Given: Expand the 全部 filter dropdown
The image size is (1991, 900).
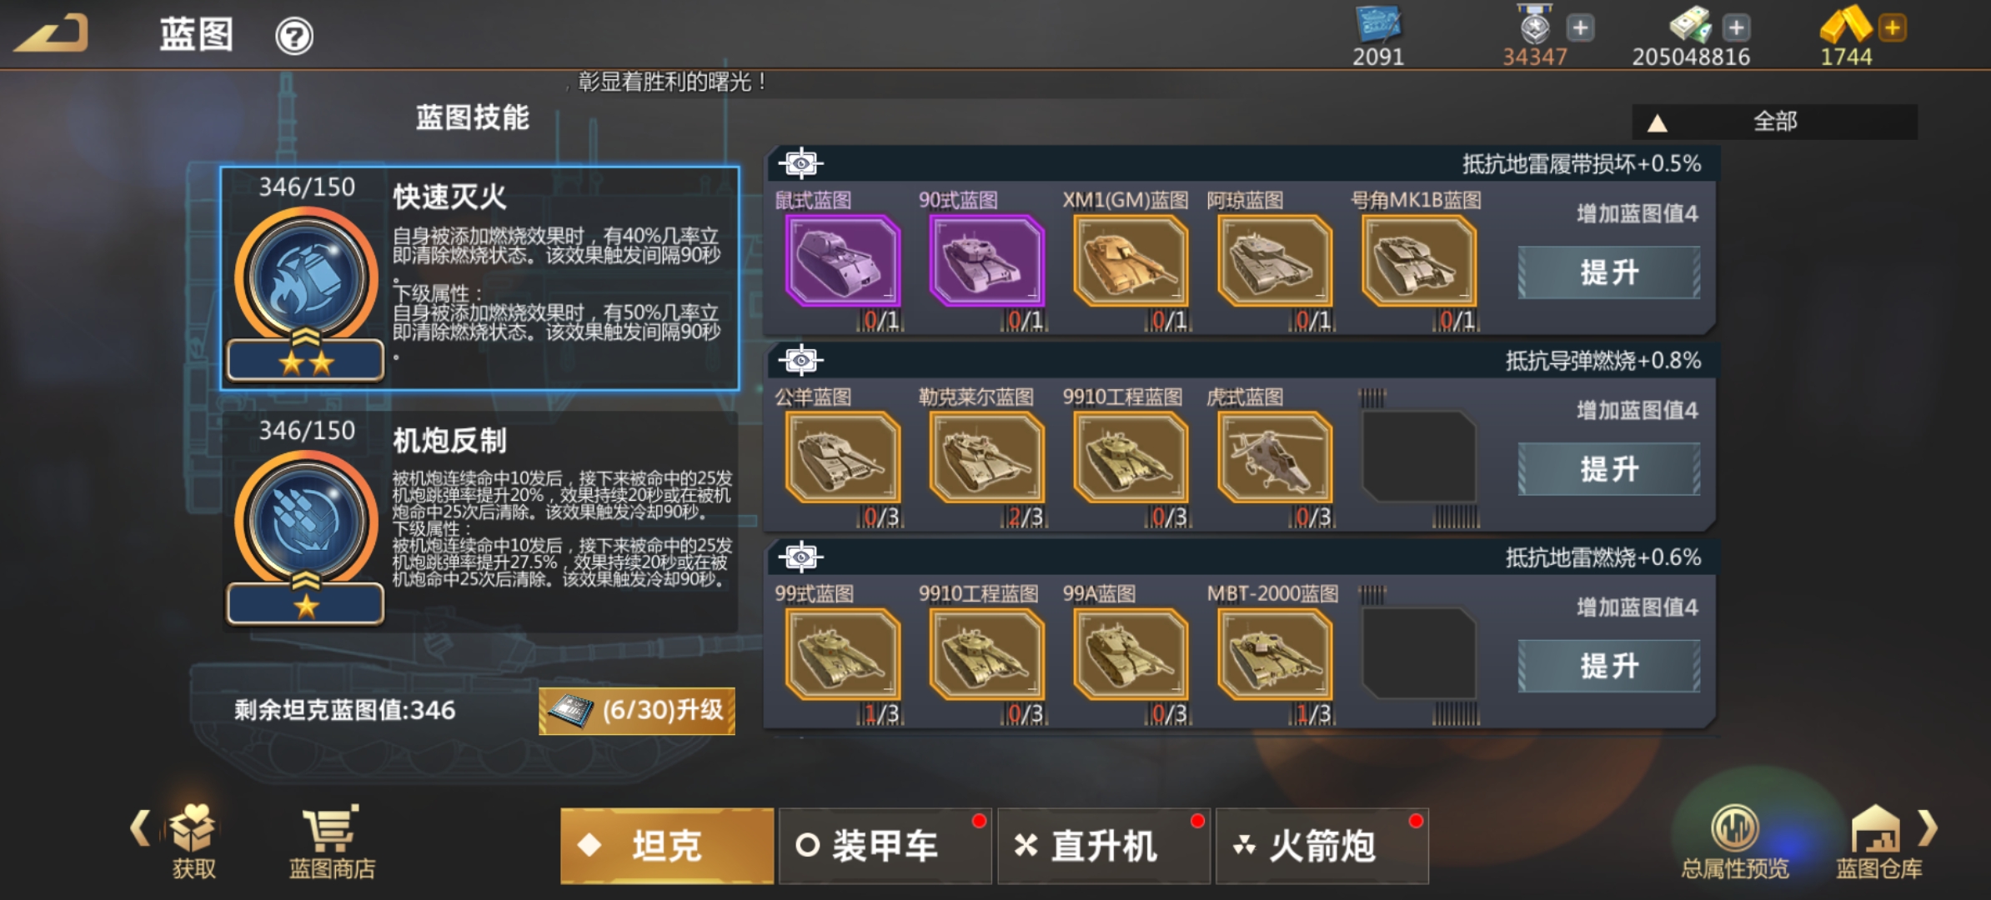Looking at the screenshot, I should [x=1775, y=122].
